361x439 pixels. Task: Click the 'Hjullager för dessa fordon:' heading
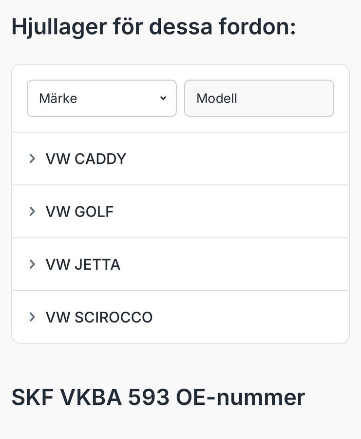click(153, 27)
